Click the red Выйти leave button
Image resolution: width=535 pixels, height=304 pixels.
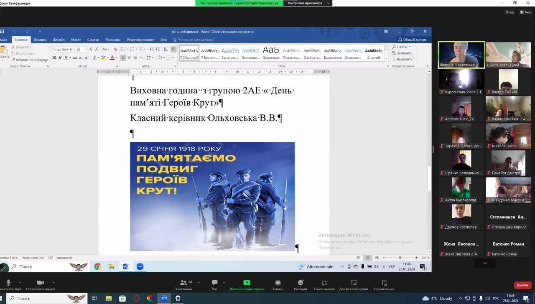pos(522,285)
